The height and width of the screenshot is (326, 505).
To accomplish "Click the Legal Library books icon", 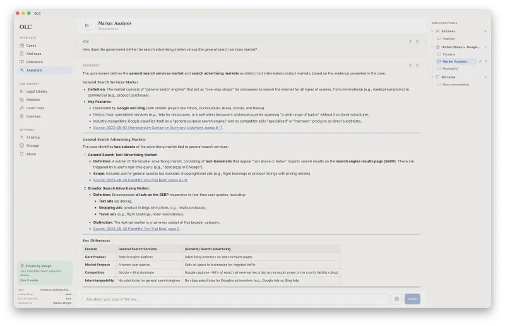I will coord(22,92).
